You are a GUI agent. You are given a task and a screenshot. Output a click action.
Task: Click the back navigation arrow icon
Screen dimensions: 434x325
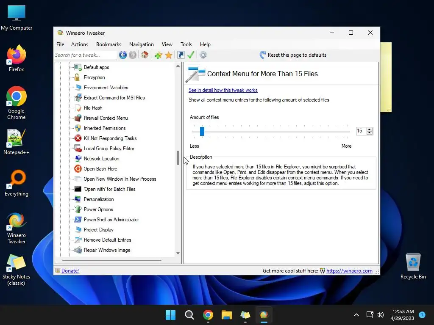(x=123, y=55)
